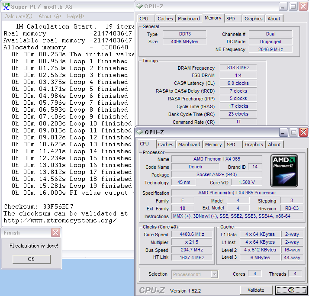Click OK in the Finish dialog
Screen dimensions: 309x296
click(31, 259)
